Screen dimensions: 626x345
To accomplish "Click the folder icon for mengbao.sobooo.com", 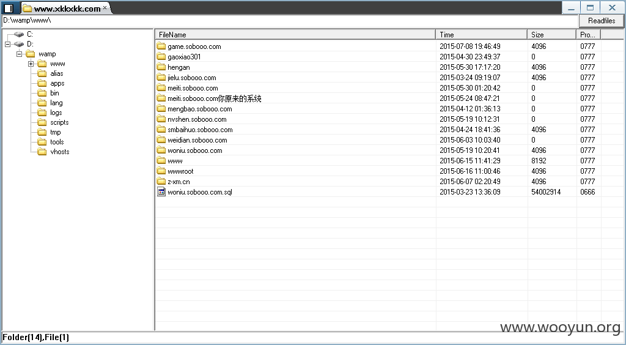I will coord(161,109).
